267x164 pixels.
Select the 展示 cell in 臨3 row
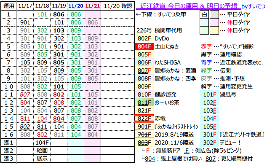[x=42, y=159]
